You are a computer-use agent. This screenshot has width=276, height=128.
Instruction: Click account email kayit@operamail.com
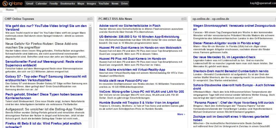pyautogui.click(x=263, y=3)
